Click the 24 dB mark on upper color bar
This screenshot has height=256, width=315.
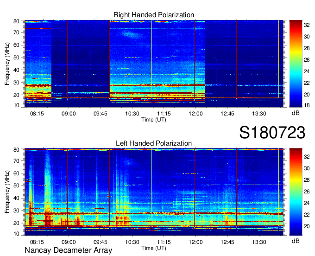coord(307,71)
